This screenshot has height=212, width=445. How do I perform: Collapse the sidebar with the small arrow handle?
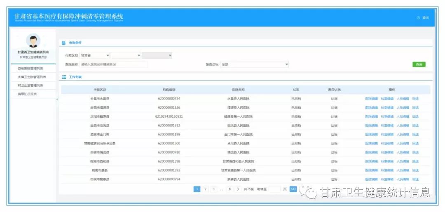pos(57,100)
